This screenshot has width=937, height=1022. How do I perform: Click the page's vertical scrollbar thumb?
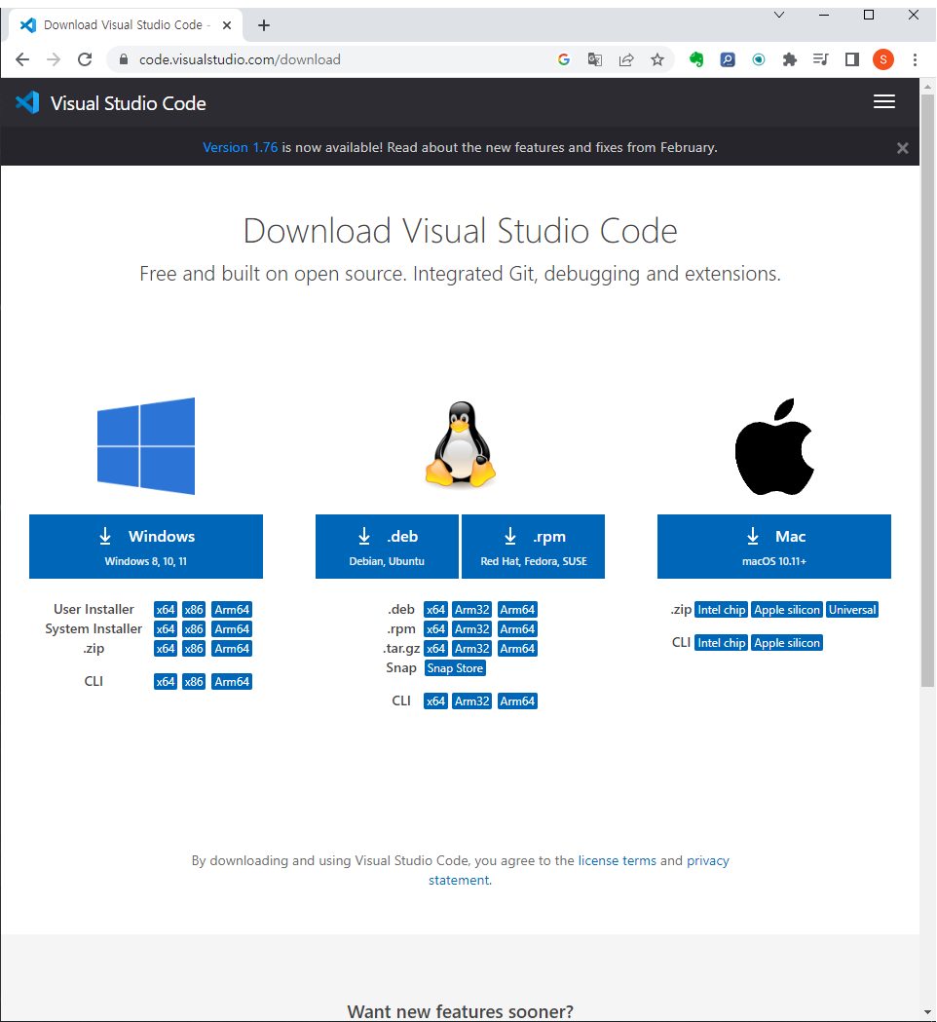coord(928,390)
